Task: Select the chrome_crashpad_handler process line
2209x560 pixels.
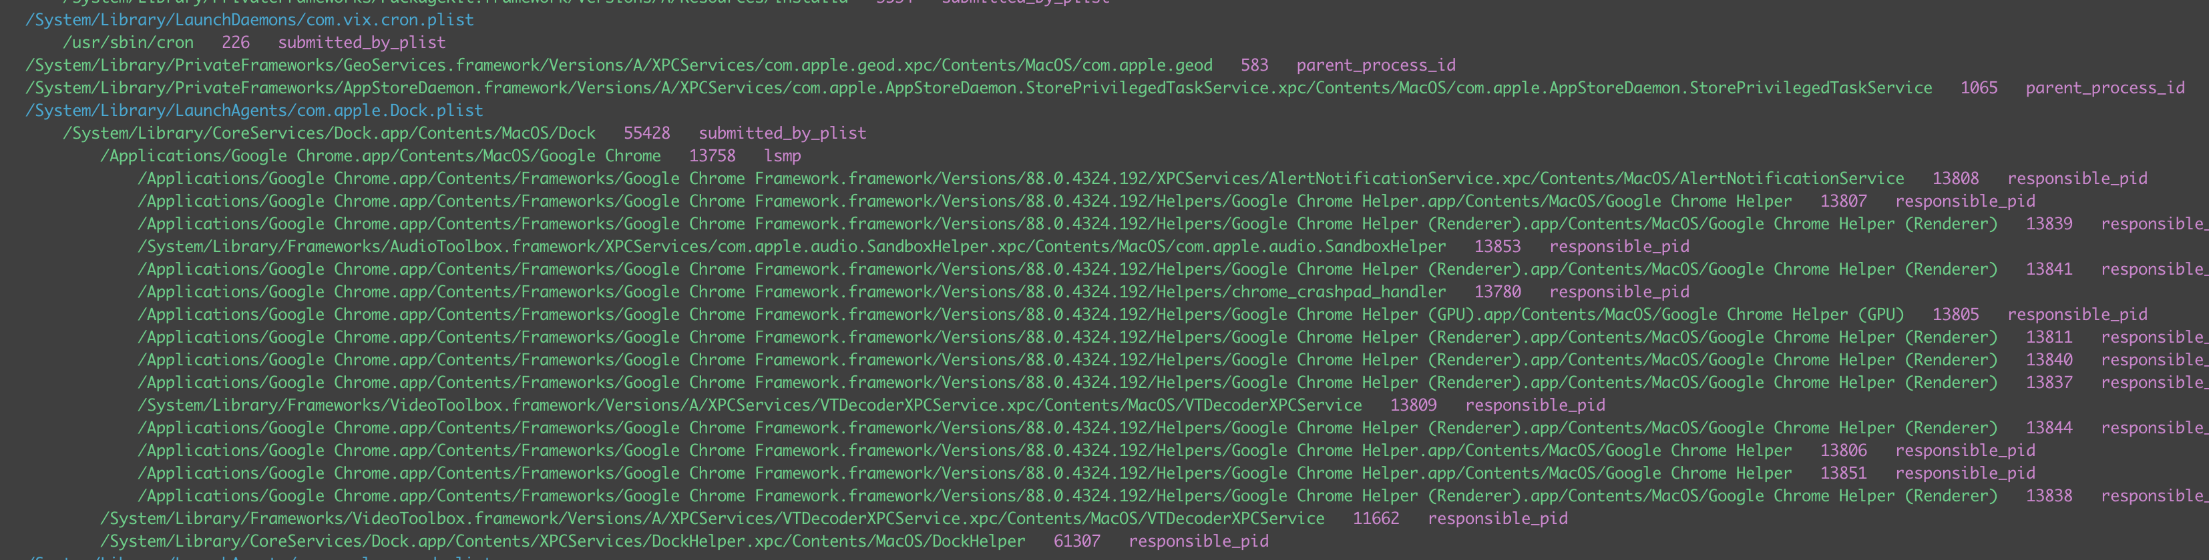Action: (x=791, y=292)
